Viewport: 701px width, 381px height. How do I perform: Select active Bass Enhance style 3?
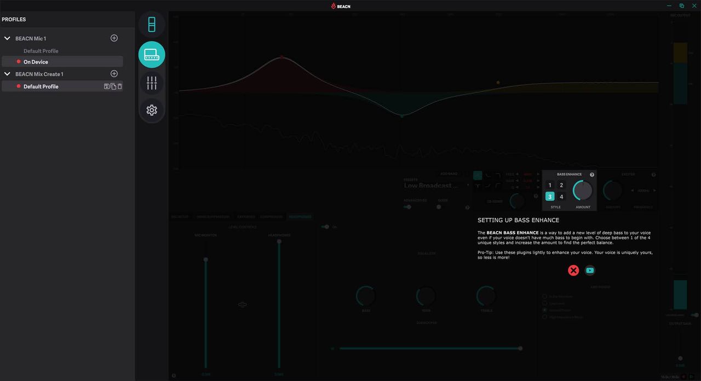click(550, 197)
